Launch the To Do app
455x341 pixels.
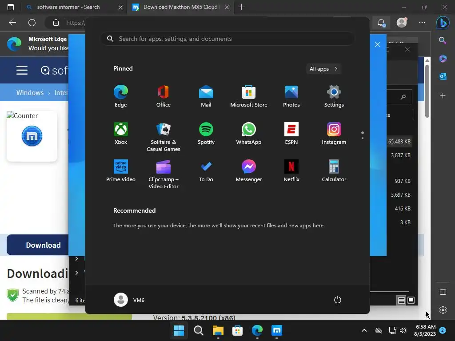click(206, 171)
